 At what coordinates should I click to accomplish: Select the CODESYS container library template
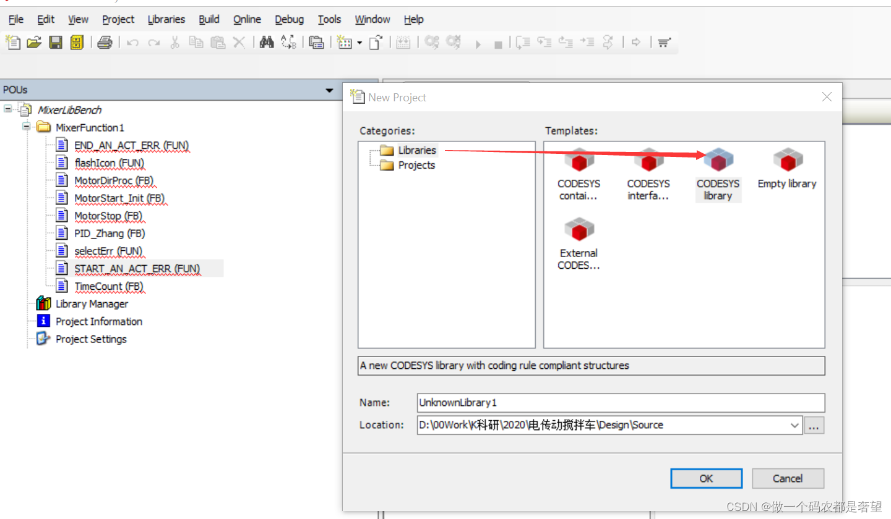(x=579, y=174)
